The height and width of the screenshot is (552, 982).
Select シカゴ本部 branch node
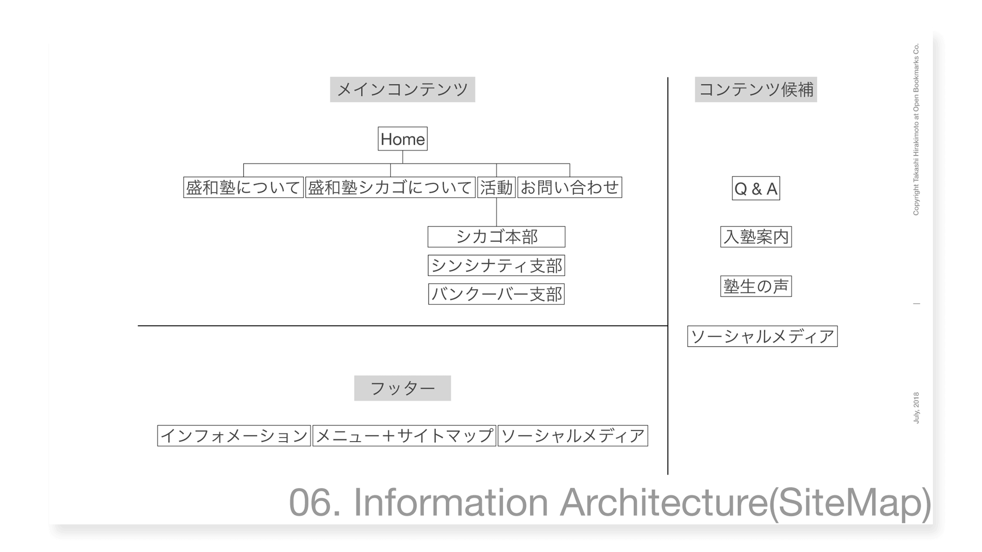tap(496, 236)
